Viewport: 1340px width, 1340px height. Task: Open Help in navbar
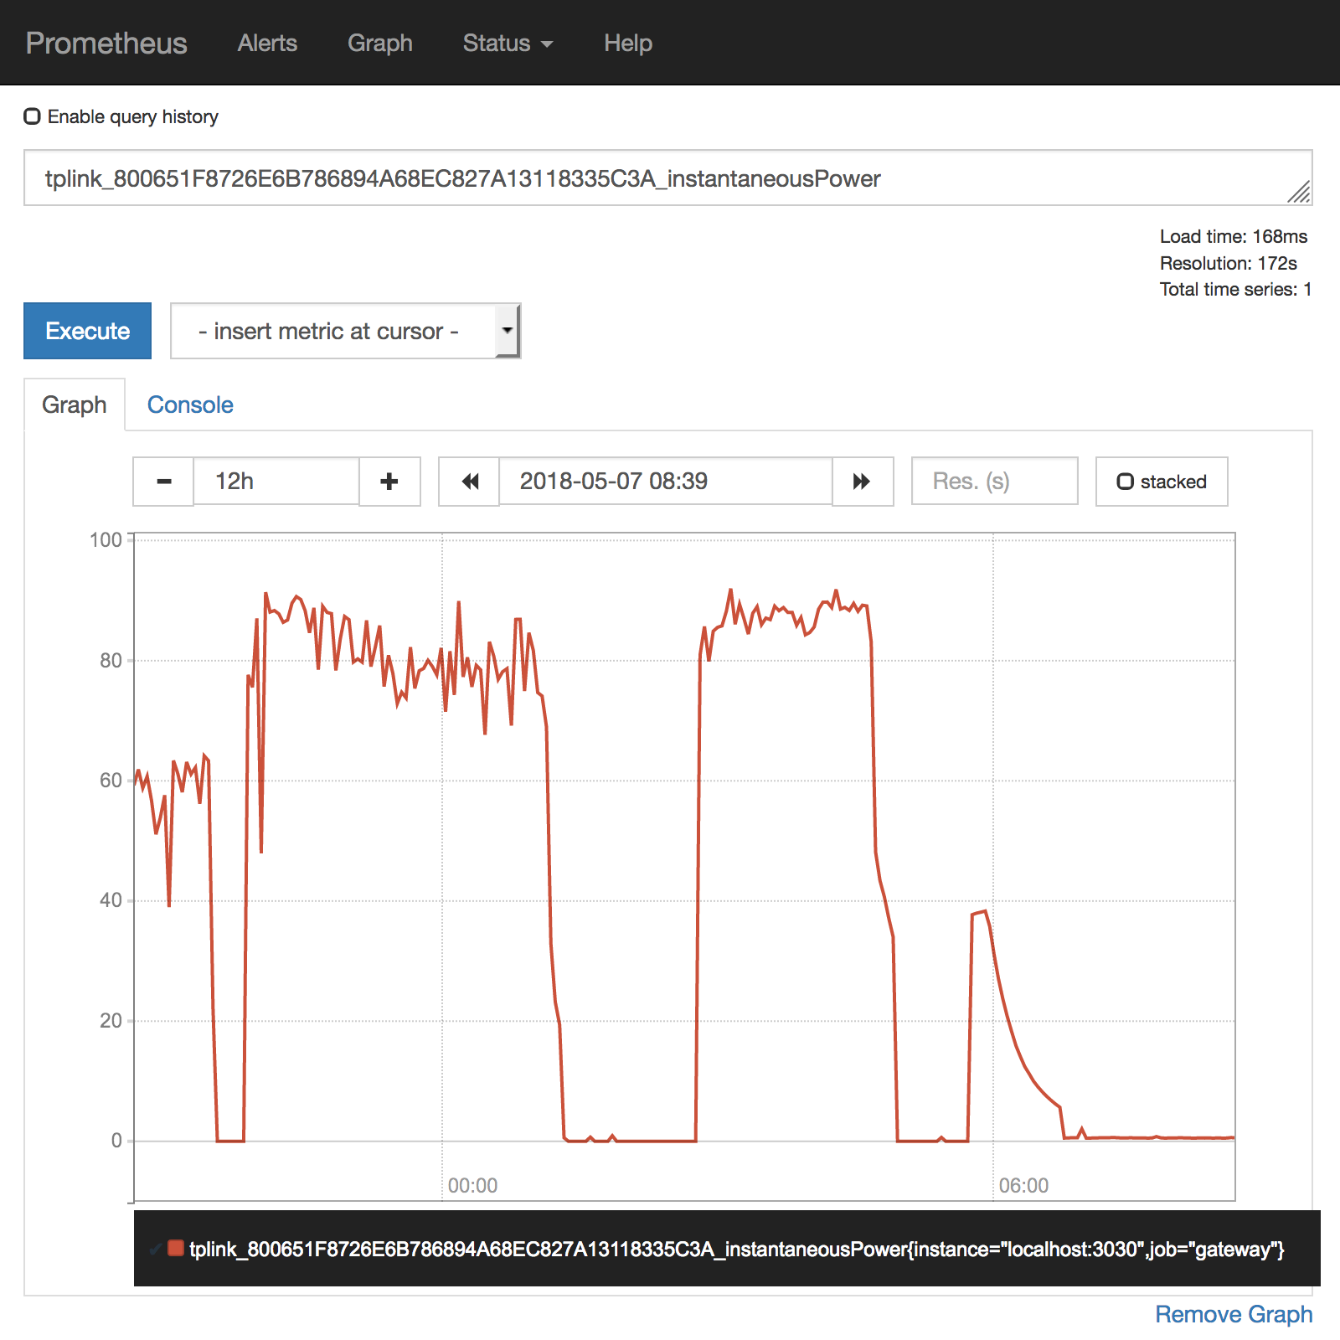(x=628, y=43)
